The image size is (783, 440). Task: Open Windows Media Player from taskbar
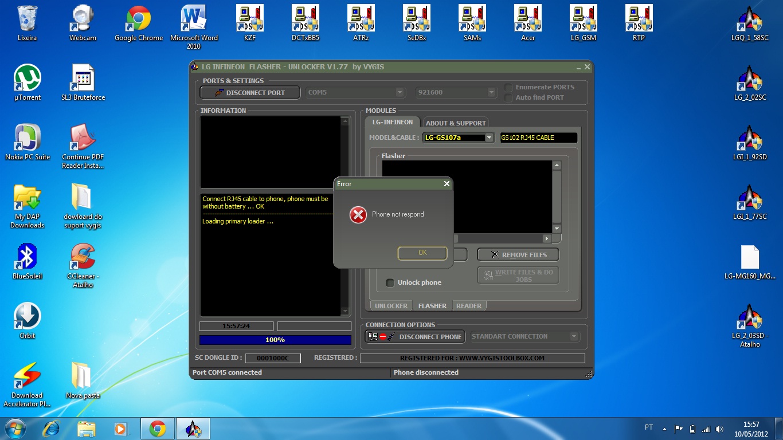point(121,429)
